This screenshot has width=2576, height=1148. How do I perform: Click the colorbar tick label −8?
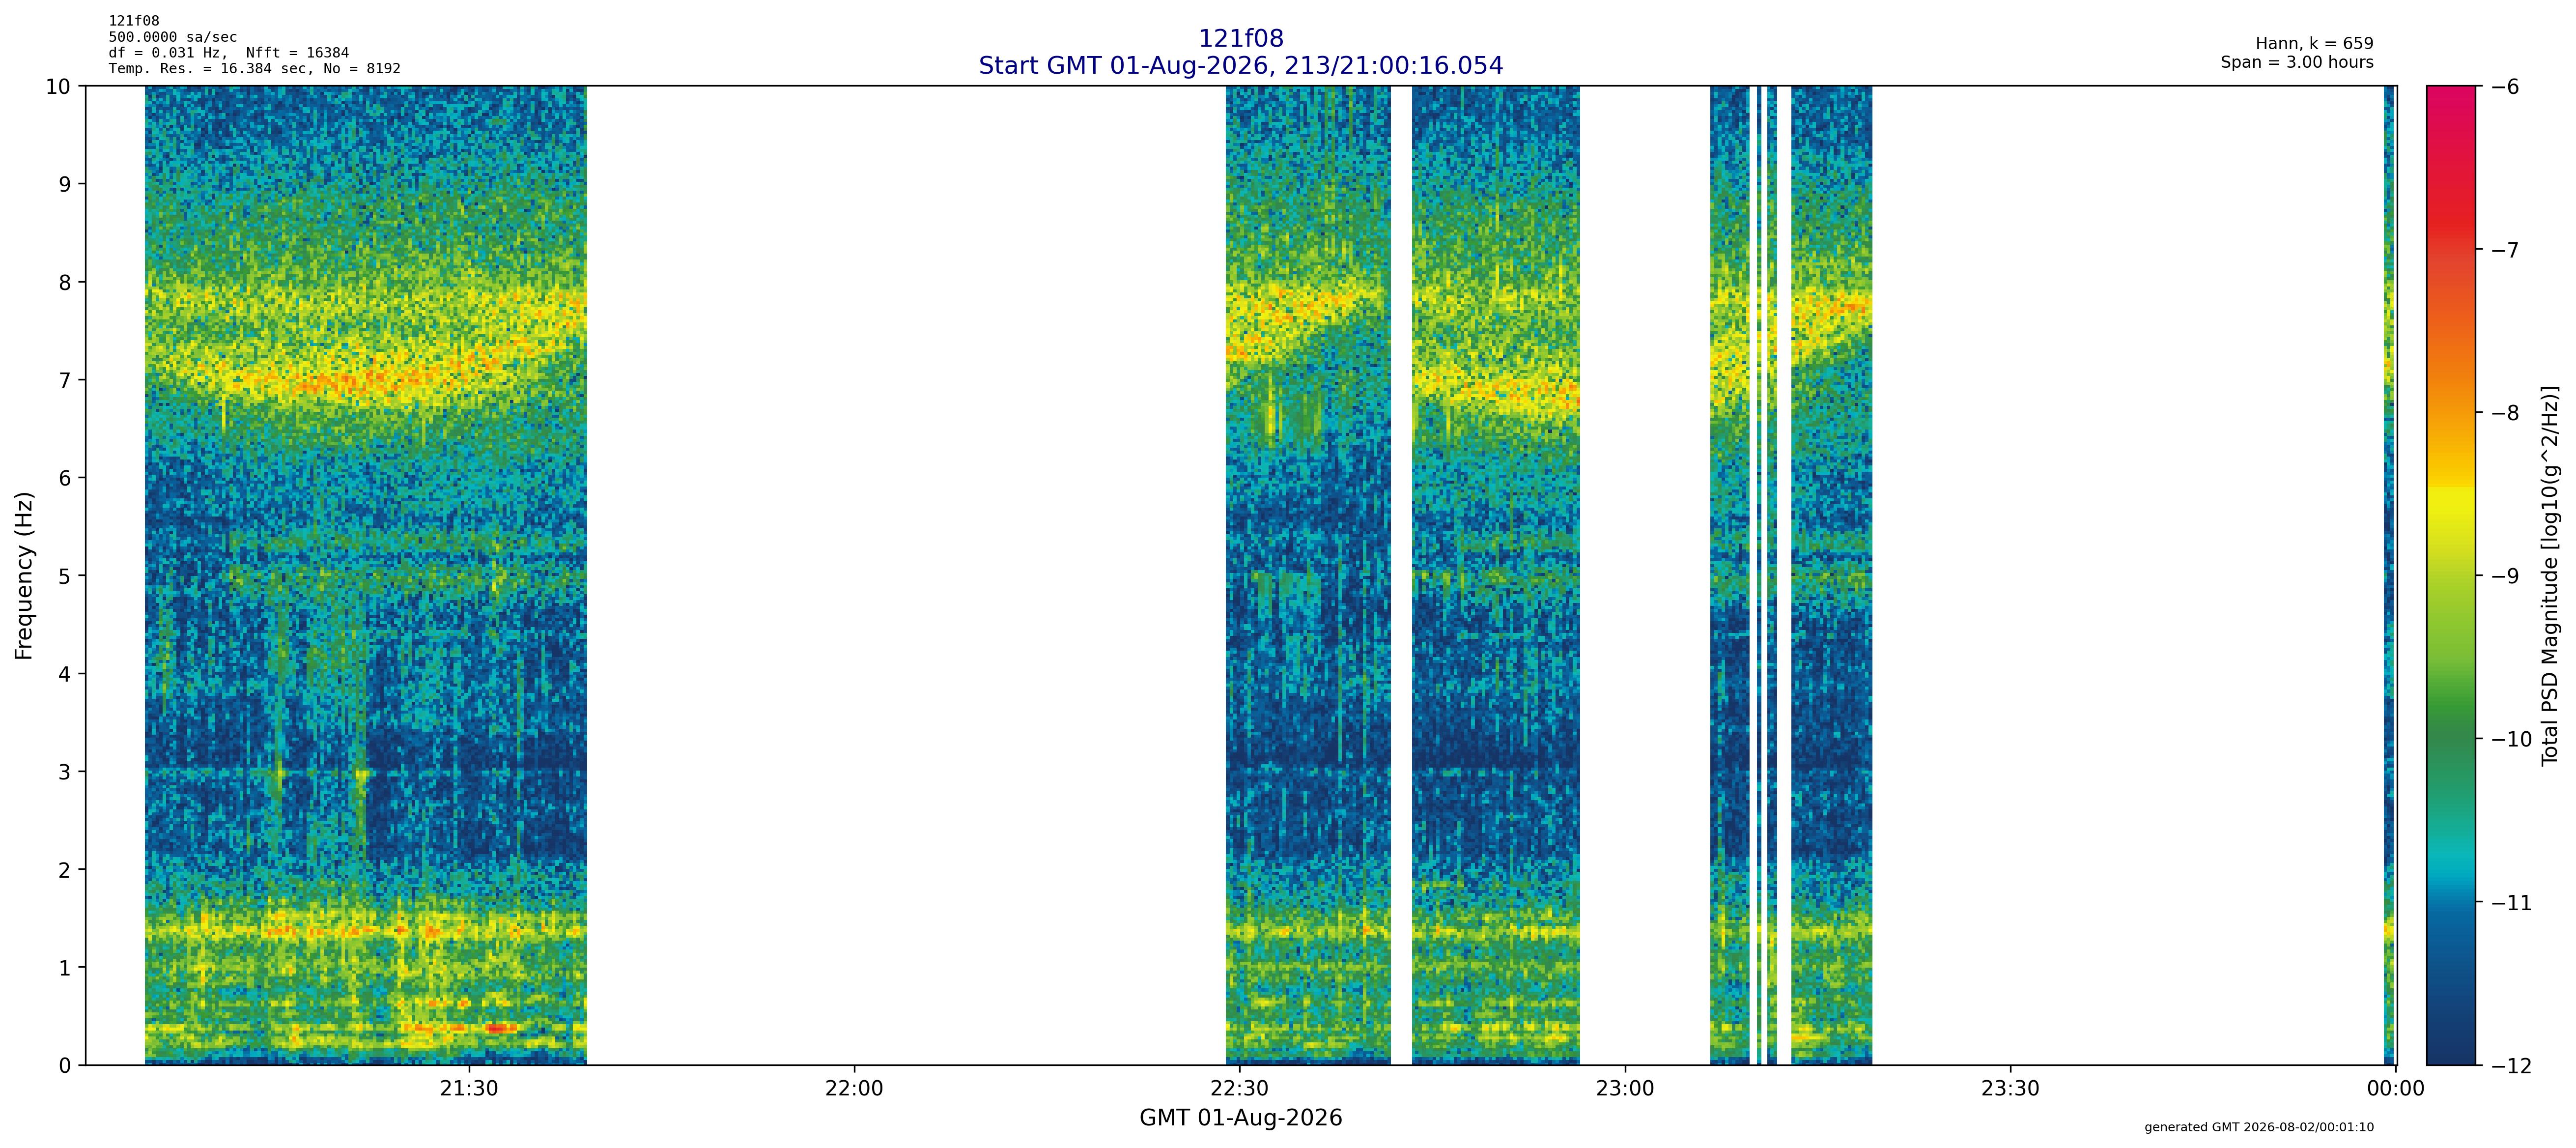[2504, 413]
